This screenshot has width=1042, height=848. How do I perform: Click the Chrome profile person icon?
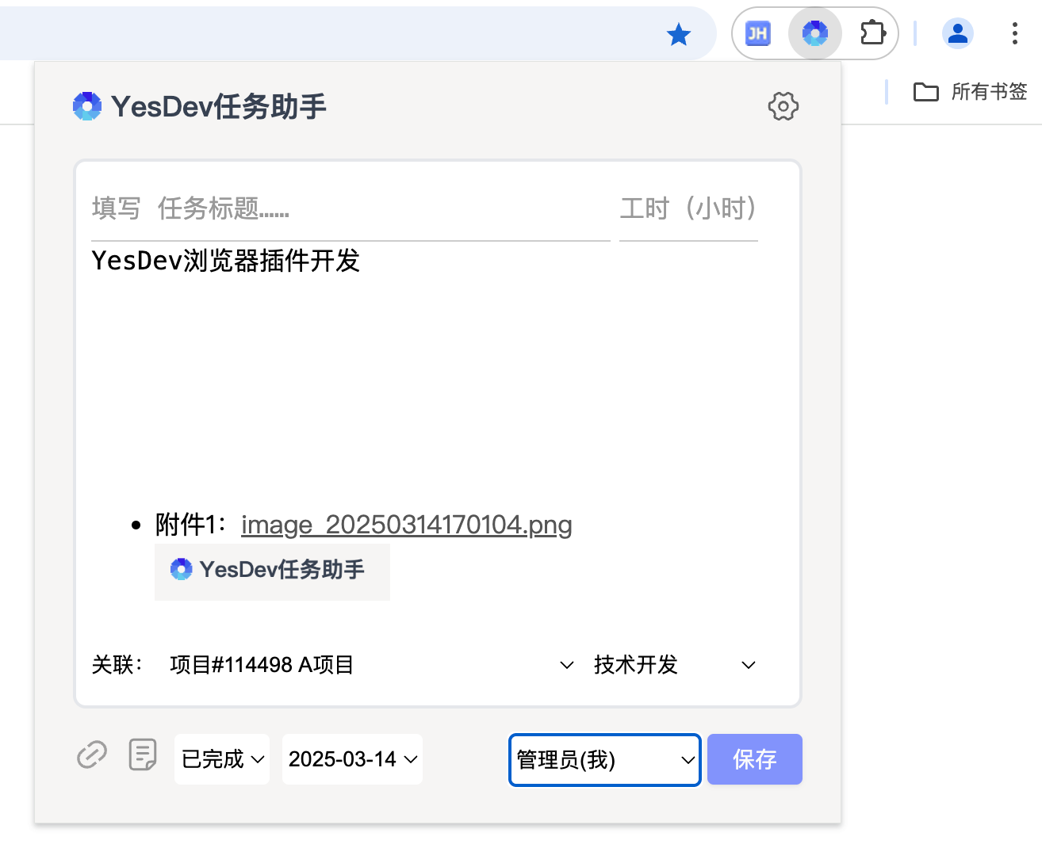pyautogui.click(x=958, y=33)
